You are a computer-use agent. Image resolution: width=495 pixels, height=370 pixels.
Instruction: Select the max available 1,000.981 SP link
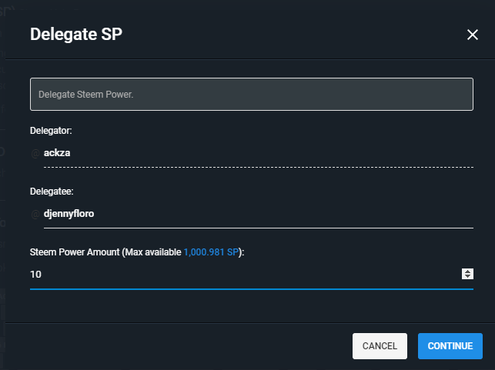pos(211,252)
